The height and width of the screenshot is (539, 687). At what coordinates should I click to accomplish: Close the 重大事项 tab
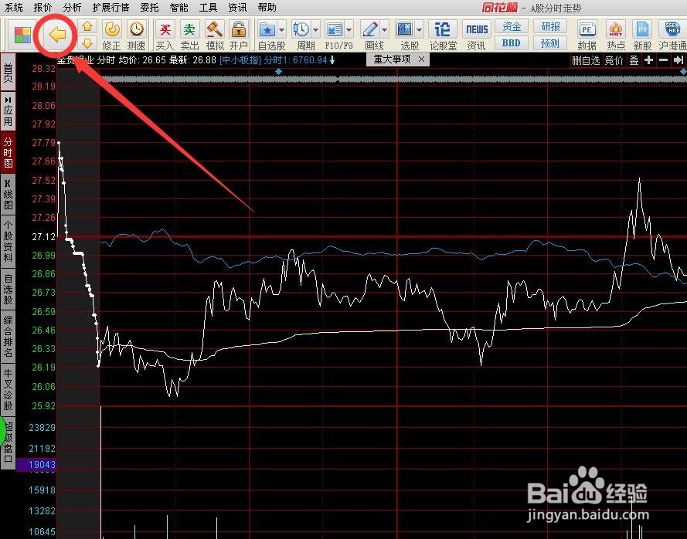(x=421, y=59)
